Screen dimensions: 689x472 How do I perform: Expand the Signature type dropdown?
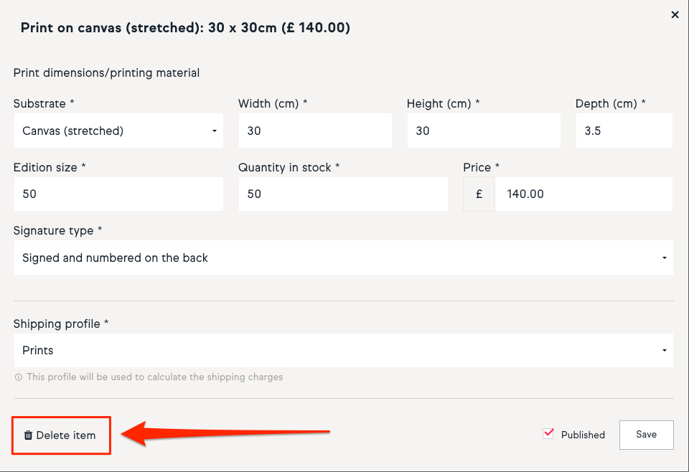pos(343,258)
